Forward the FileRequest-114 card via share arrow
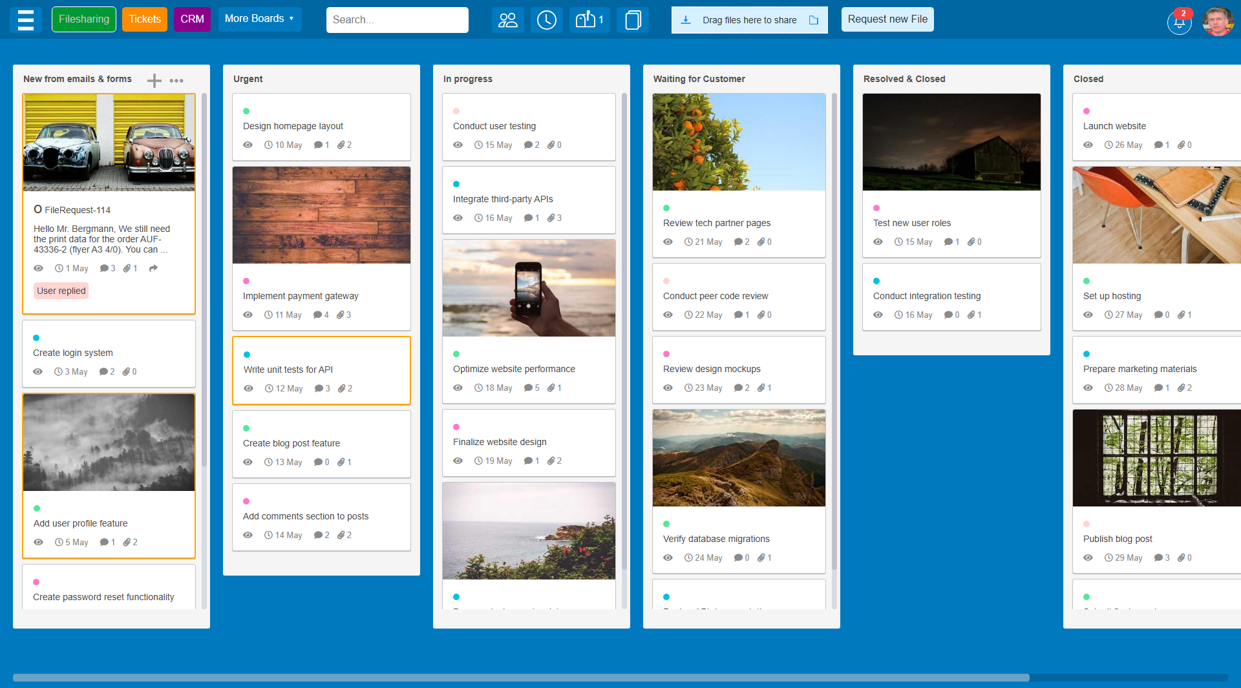The height and width of the screenshot is (688, 1241). 154,268
